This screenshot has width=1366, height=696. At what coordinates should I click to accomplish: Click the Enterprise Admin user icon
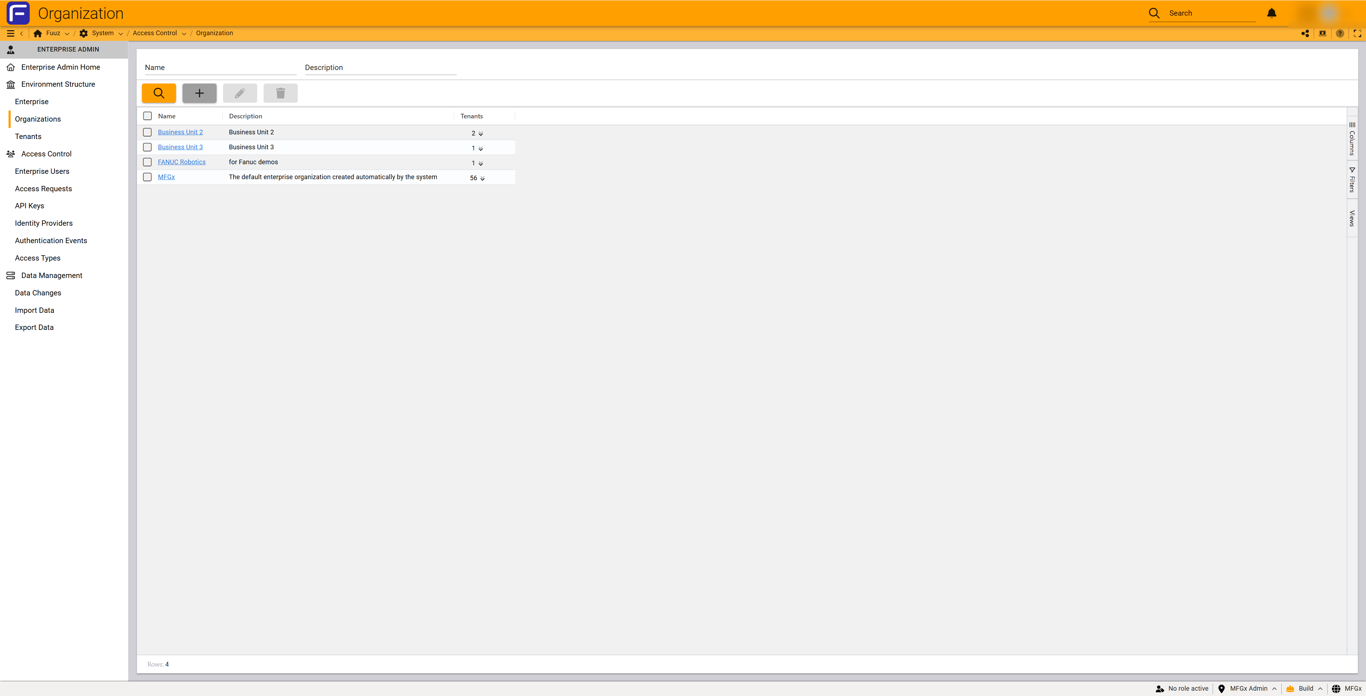pos(11,49)
